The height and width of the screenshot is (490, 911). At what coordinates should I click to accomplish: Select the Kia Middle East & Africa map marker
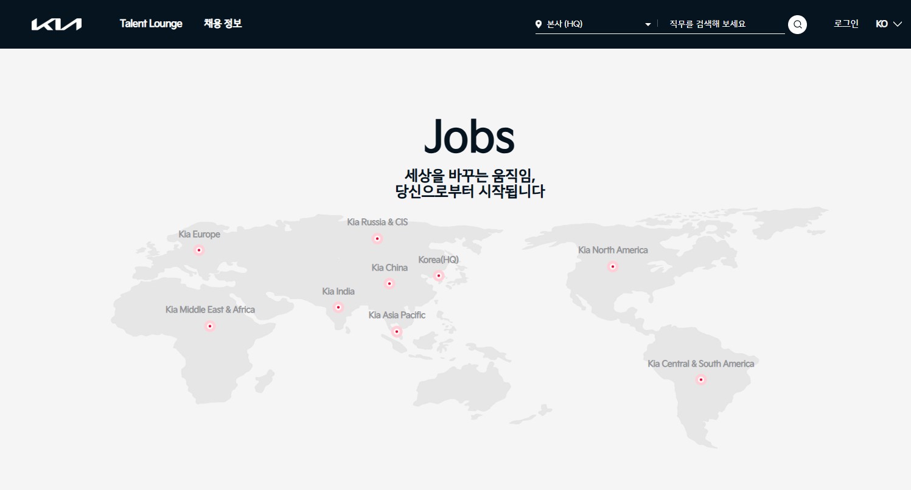coord(210,326)
